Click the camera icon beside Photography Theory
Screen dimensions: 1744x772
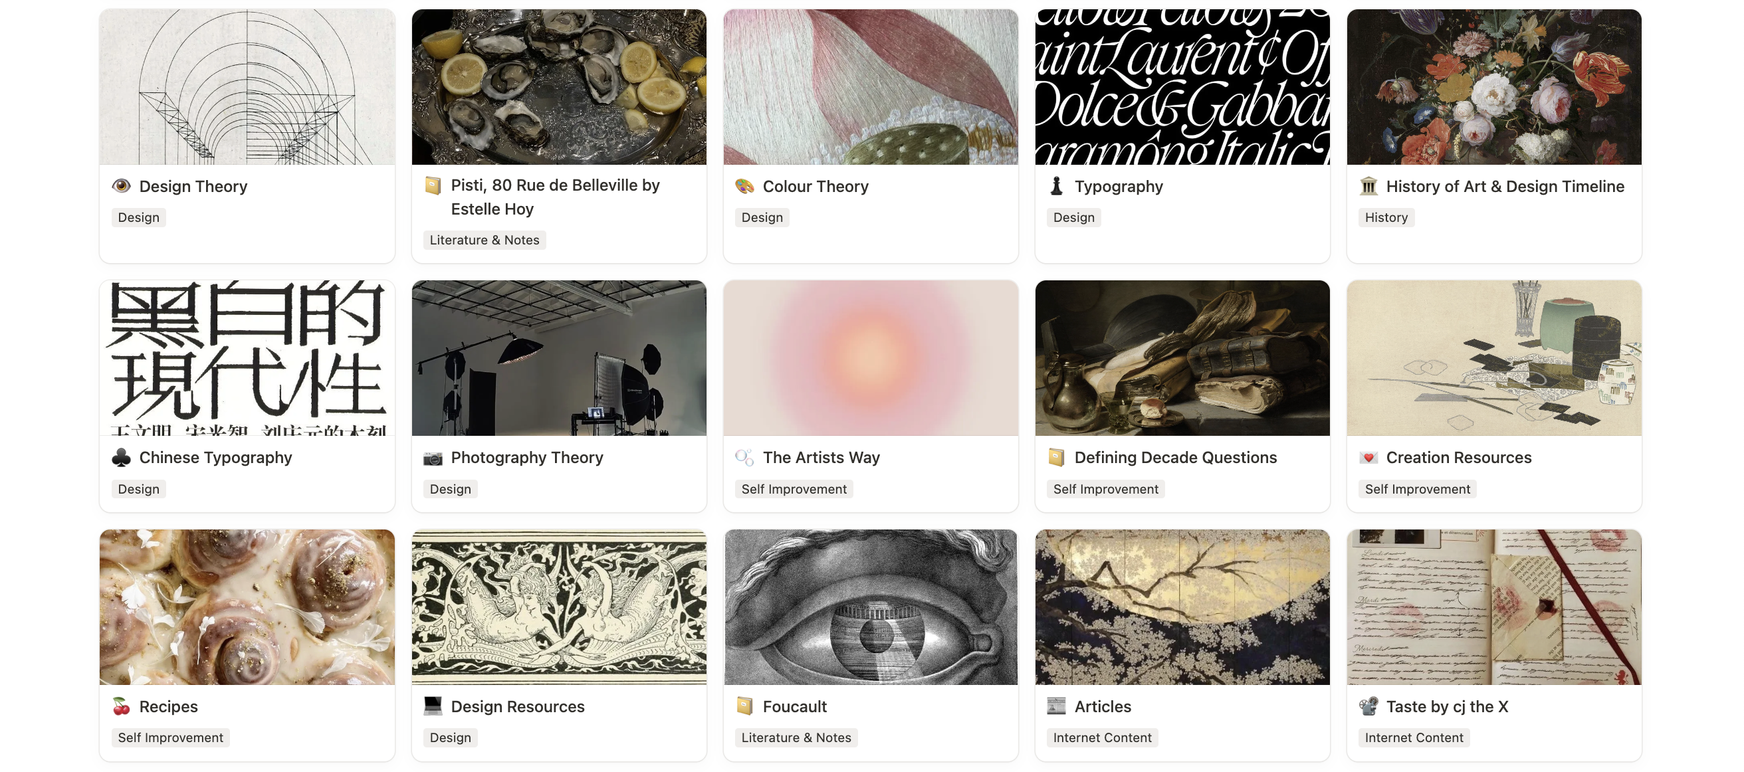pos(433,457)
